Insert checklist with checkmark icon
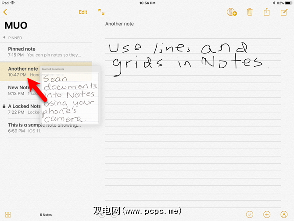This screenshot has height=221, width=294. [250, 214]
